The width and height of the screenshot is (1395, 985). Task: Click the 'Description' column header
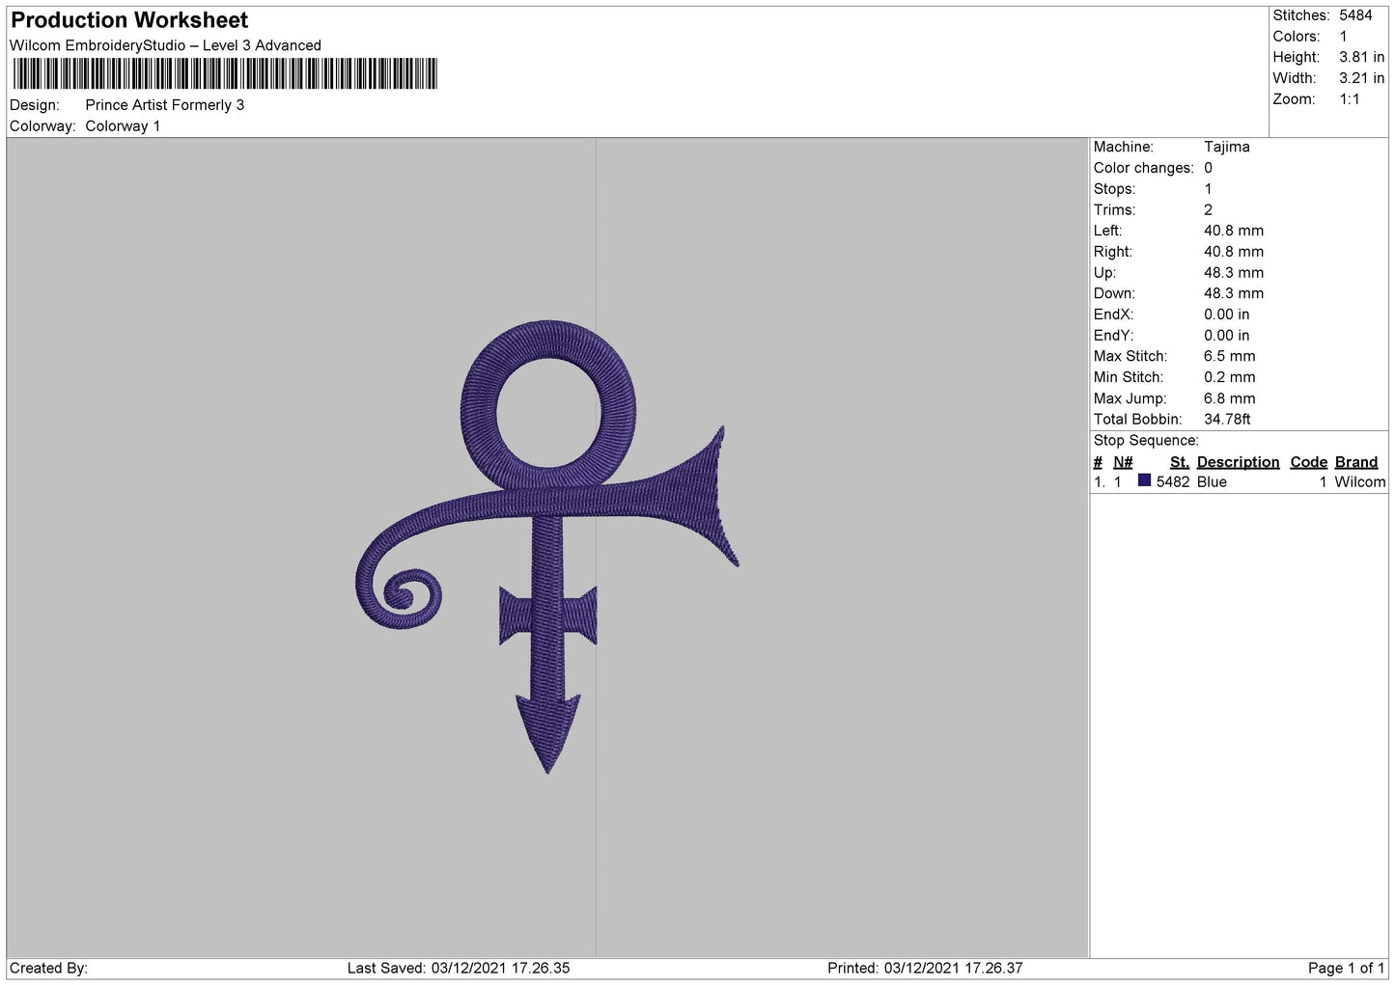pos(1238,462)
